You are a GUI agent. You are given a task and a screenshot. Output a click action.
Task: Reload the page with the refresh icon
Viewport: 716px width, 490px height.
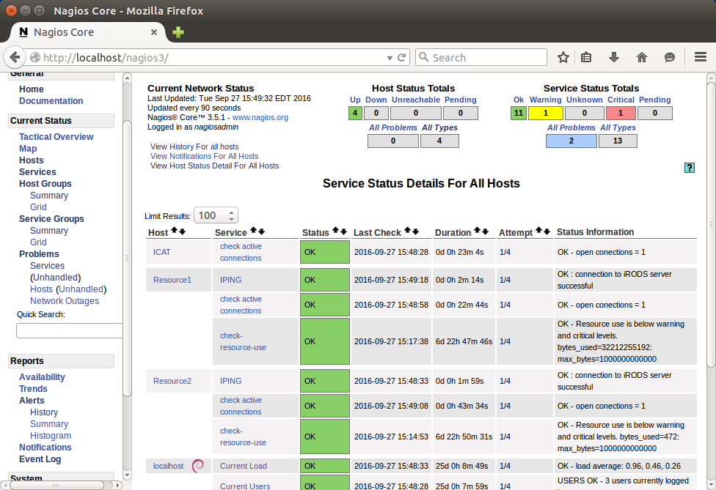(402, 57)
